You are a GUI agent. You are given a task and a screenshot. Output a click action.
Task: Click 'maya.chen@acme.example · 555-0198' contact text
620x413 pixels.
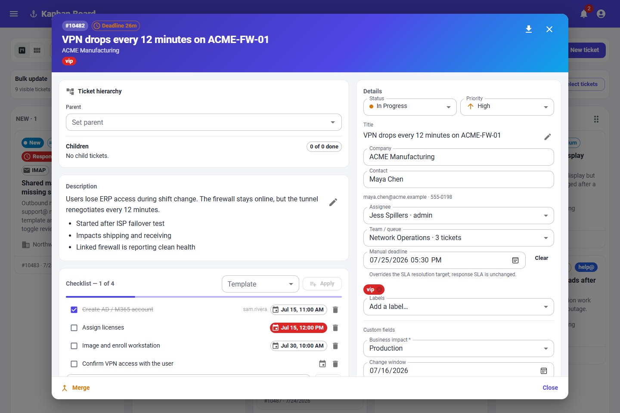click(x=408, y=197)
